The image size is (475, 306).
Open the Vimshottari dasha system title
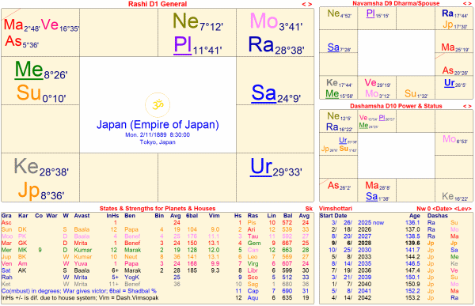pos(332,209)
